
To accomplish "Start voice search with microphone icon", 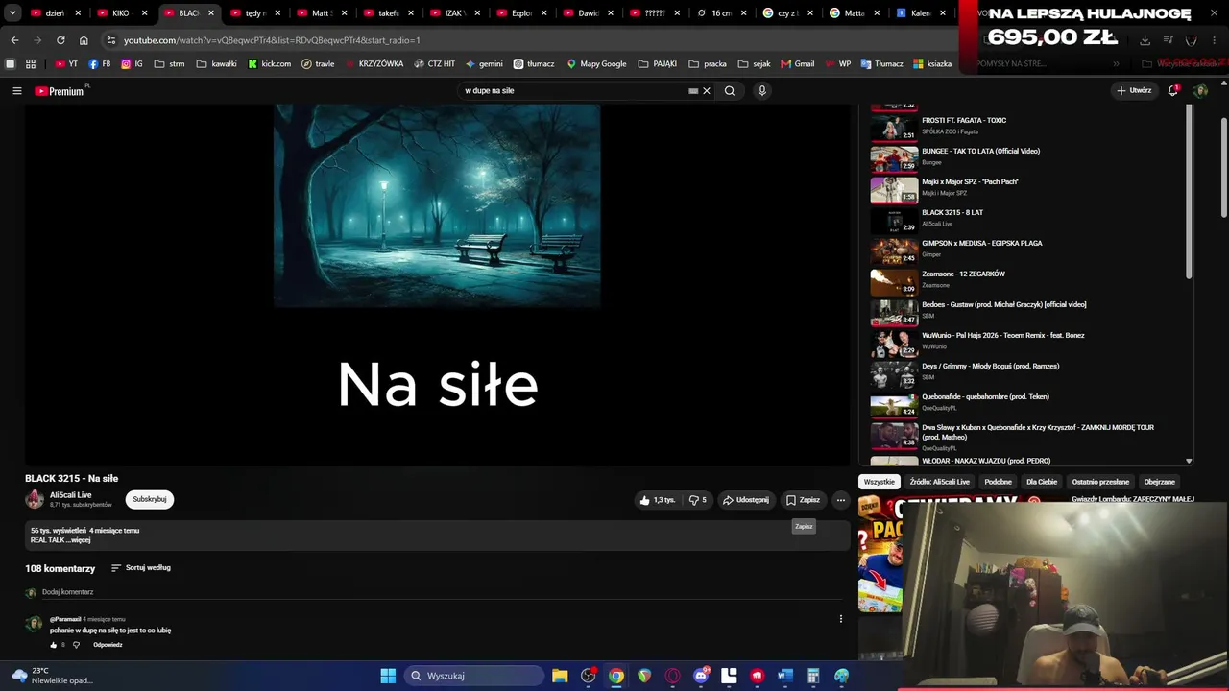I will [x=762, y=91].
